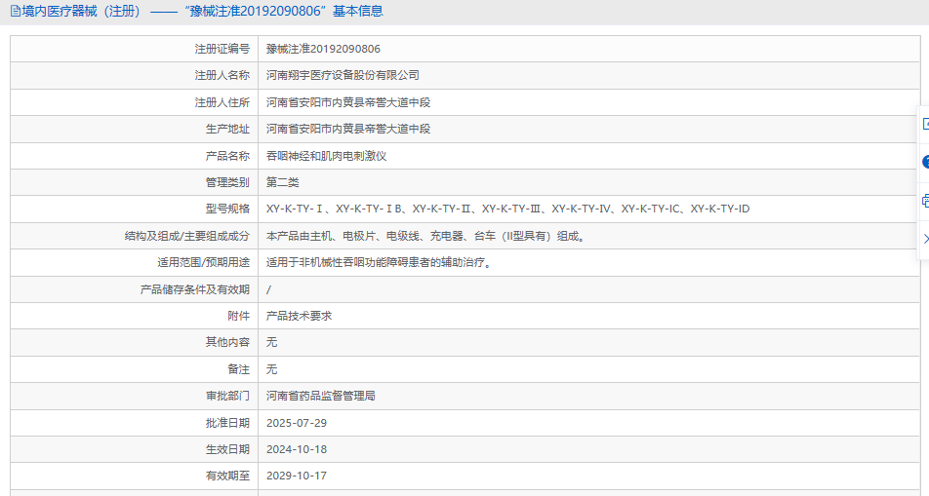The image size is (929, 496).
Task: Click the page title '境内医疗器械(注册)' heading
Action: pos(82,12)
